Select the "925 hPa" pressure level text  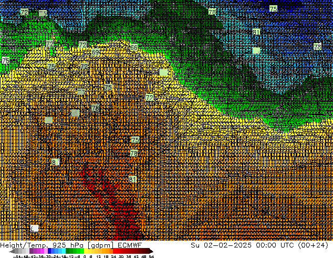point(68,245)
